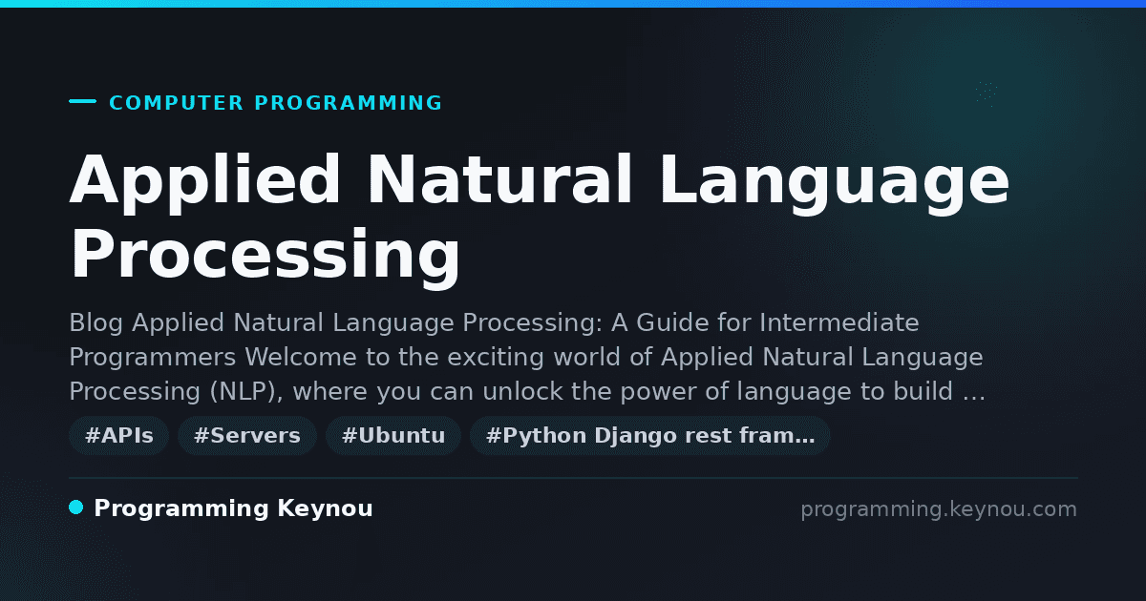Select the #Ubuntu tag

point(393,436)
